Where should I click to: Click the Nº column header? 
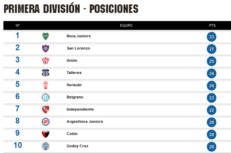click(18, 25)
